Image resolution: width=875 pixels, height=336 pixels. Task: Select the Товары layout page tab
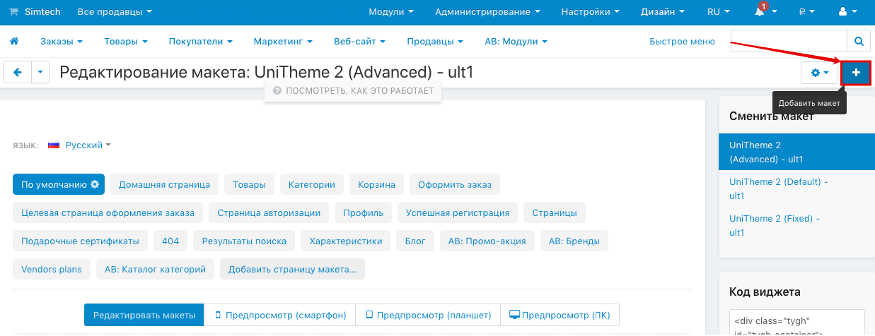[x=249, y=185]
